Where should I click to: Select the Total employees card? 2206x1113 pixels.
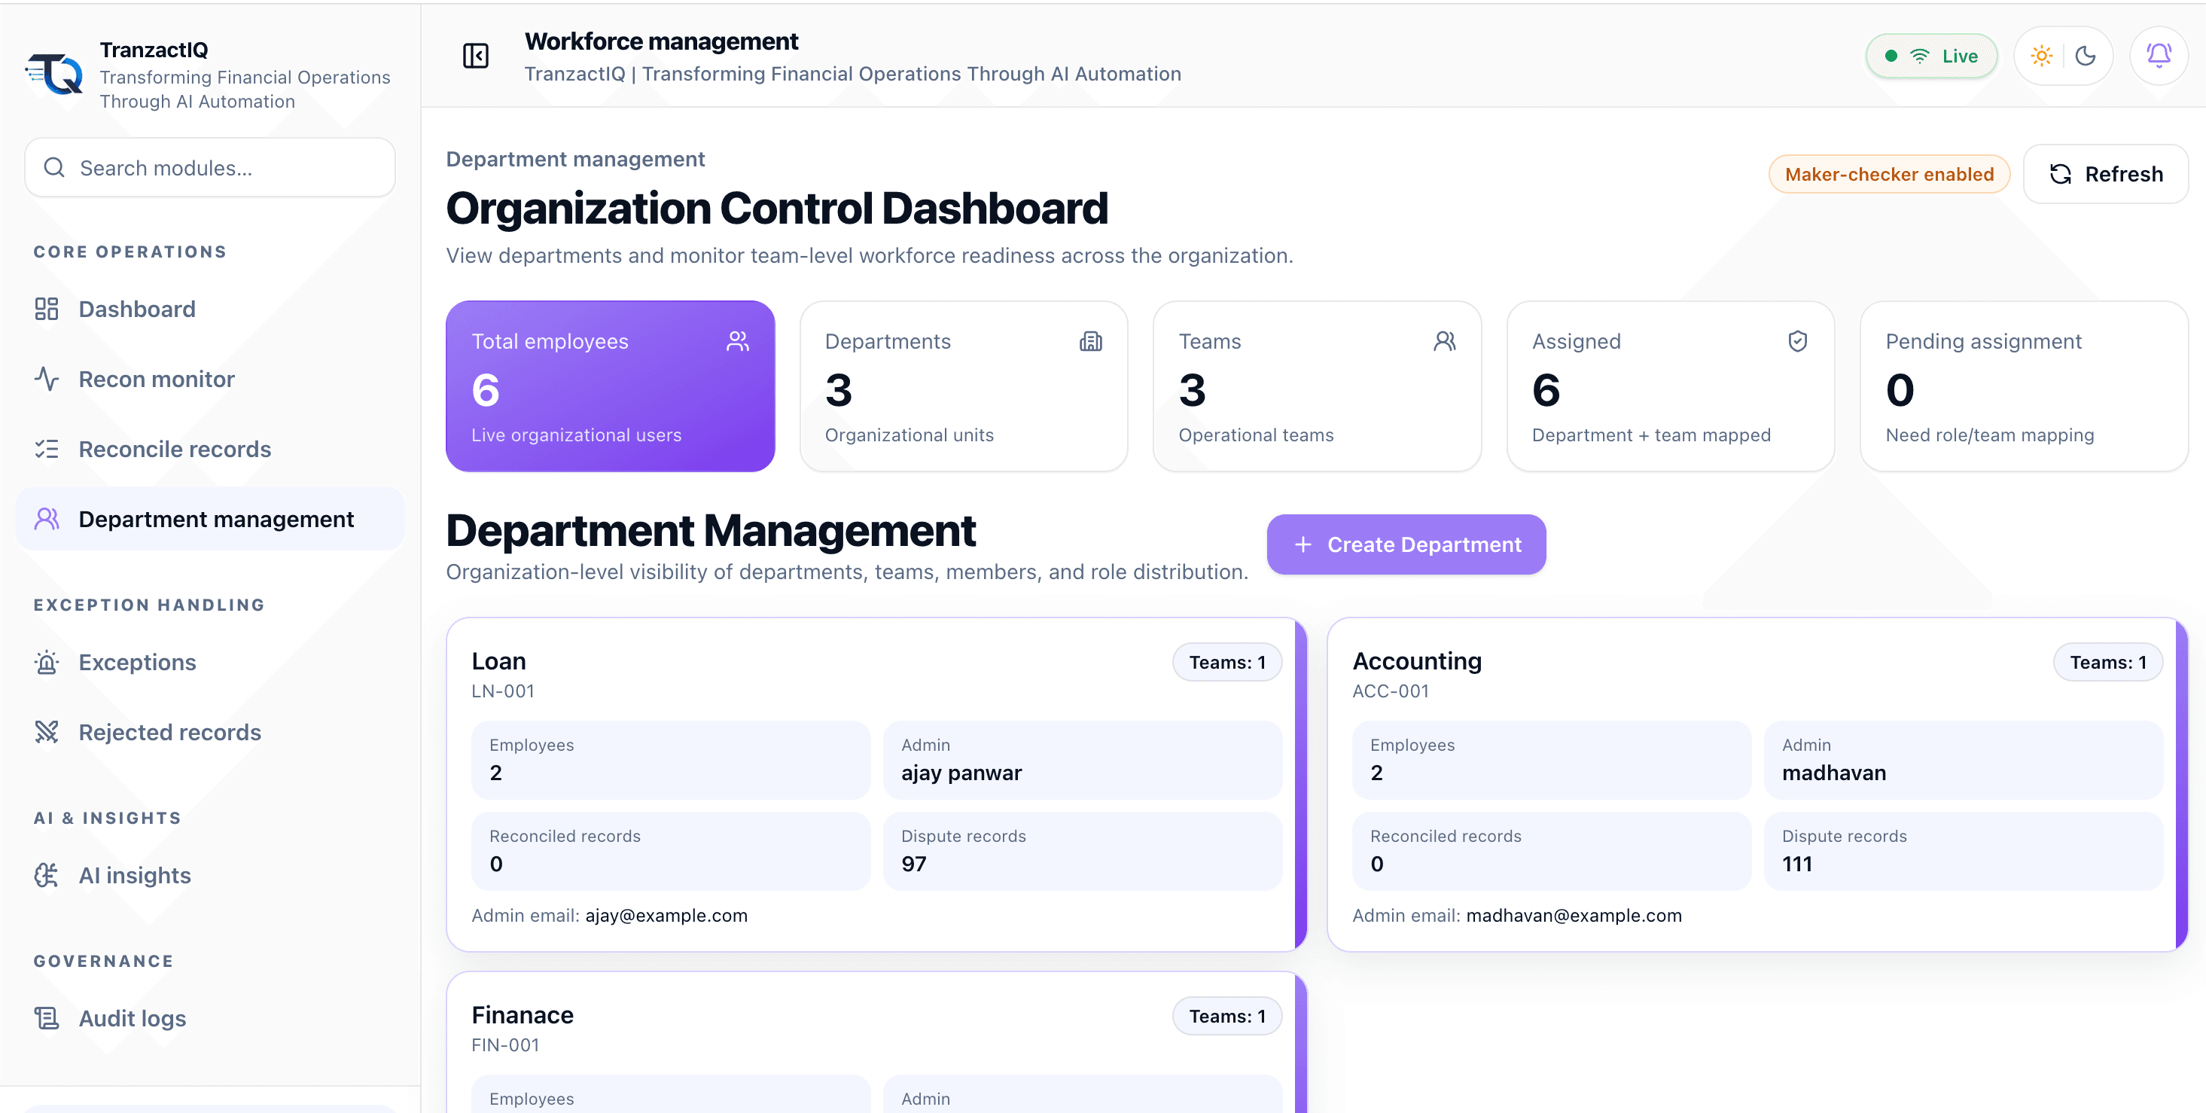pyautogui.click(x=610, y=386)
